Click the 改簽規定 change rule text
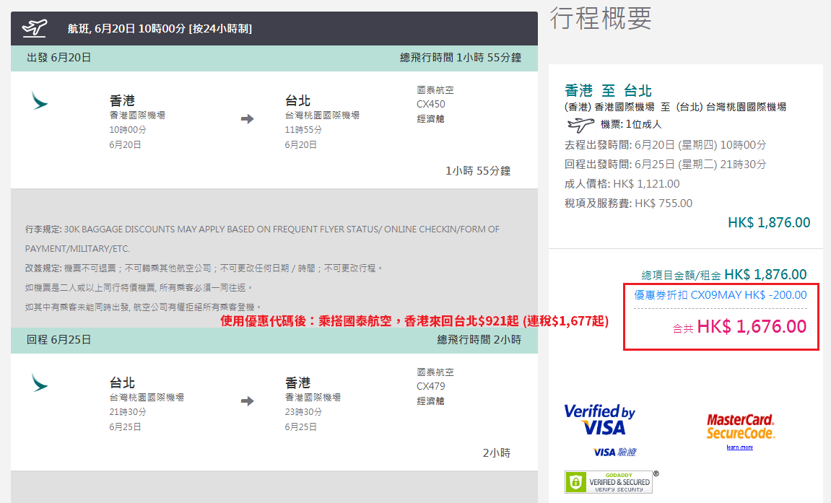The image size is (831, 503). click(204, 268)
